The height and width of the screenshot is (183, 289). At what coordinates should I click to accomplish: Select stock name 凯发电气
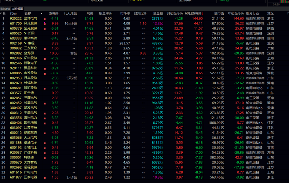click(30, 108)
